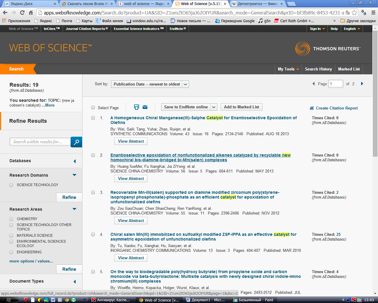Expand the Document Types section
Screen dimensions: 378x303
74,282
